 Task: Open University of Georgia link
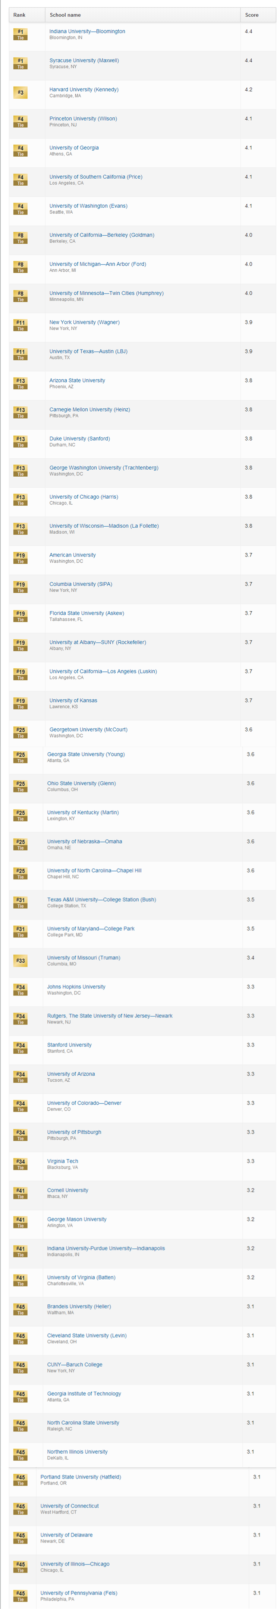click(74, 148)
